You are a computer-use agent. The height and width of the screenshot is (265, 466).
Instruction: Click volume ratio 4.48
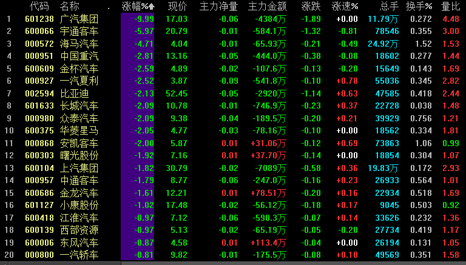451,19
